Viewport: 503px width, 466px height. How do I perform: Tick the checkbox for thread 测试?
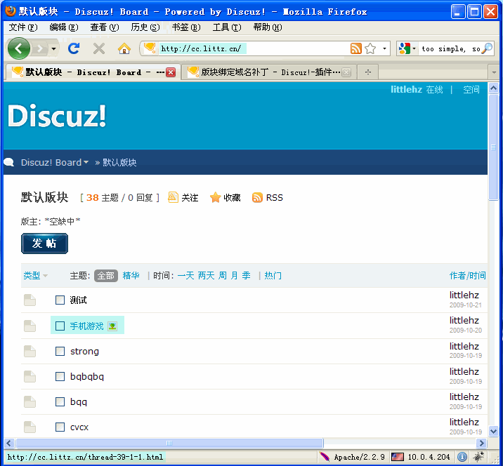click(x=60, y=300)
